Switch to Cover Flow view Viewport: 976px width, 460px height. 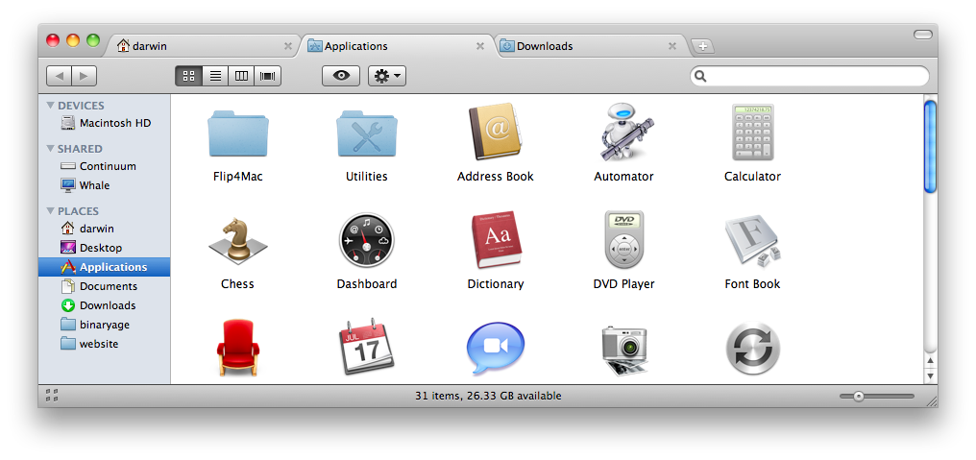click(x=268, y=76)
